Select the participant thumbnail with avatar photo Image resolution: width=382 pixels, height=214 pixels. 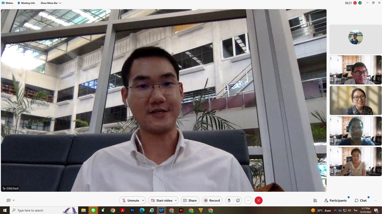point(355,37)
